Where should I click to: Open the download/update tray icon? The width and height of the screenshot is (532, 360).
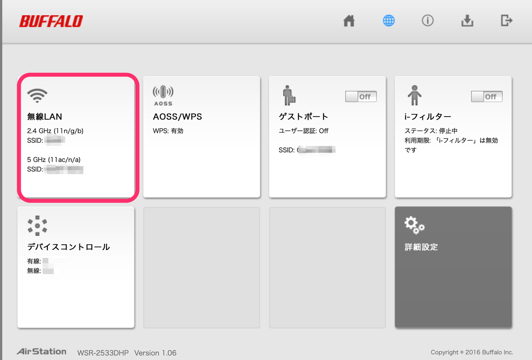click(x=467, y=21)
